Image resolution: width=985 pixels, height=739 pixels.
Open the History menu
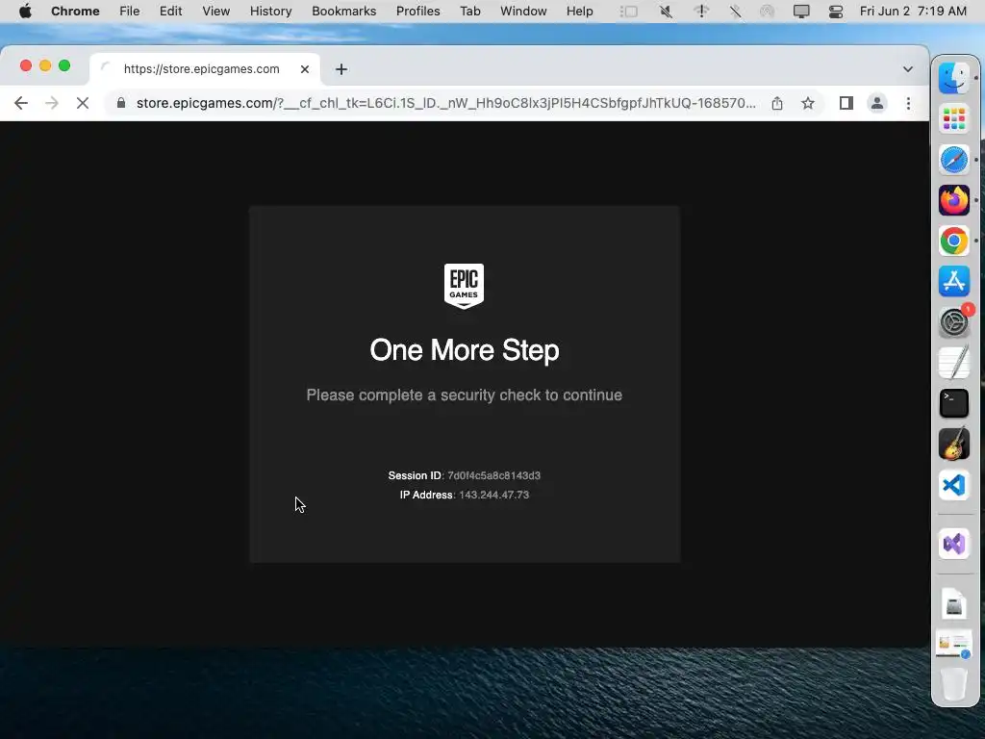[x=270, y=12]
